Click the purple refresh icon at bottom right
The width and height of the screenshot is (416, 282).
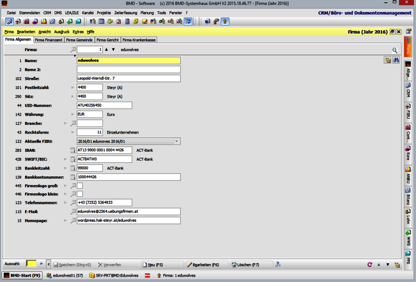click(370, 264)
